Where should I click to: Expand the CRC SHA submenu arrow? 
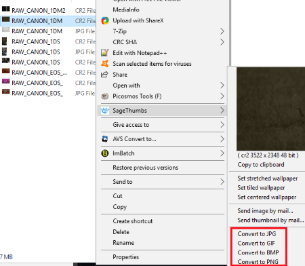pos(222,42)
